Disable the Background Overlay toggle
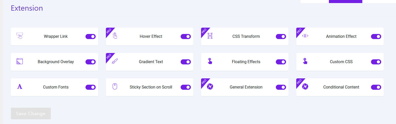The width and height of the screenshot is (396, 124). tap(91, 62)
